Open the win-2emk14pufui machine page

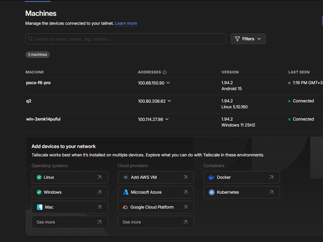point(43,119)
